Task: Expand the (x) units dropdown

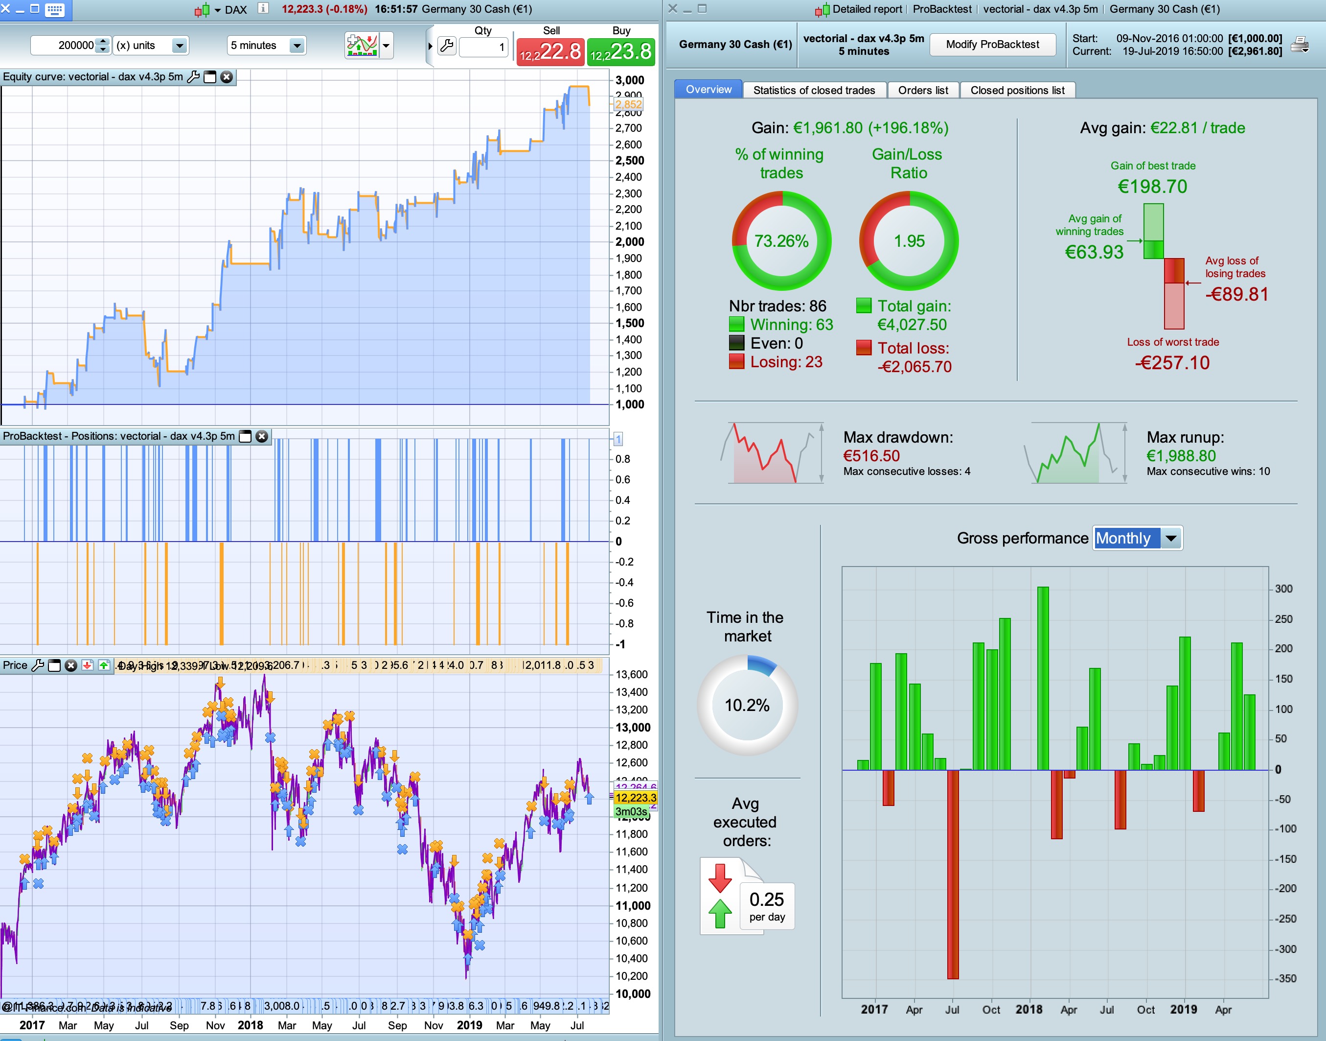Action: pyautogui.click(x=179, y=46)
